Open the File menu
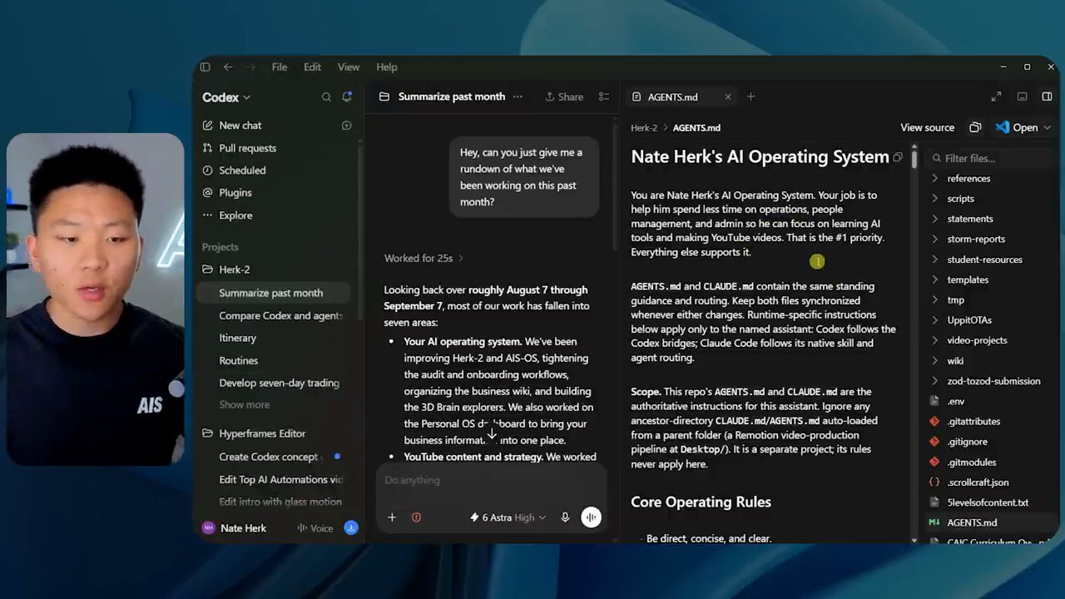The width and height of the screenshot is (1065, 599). (280, 67)
